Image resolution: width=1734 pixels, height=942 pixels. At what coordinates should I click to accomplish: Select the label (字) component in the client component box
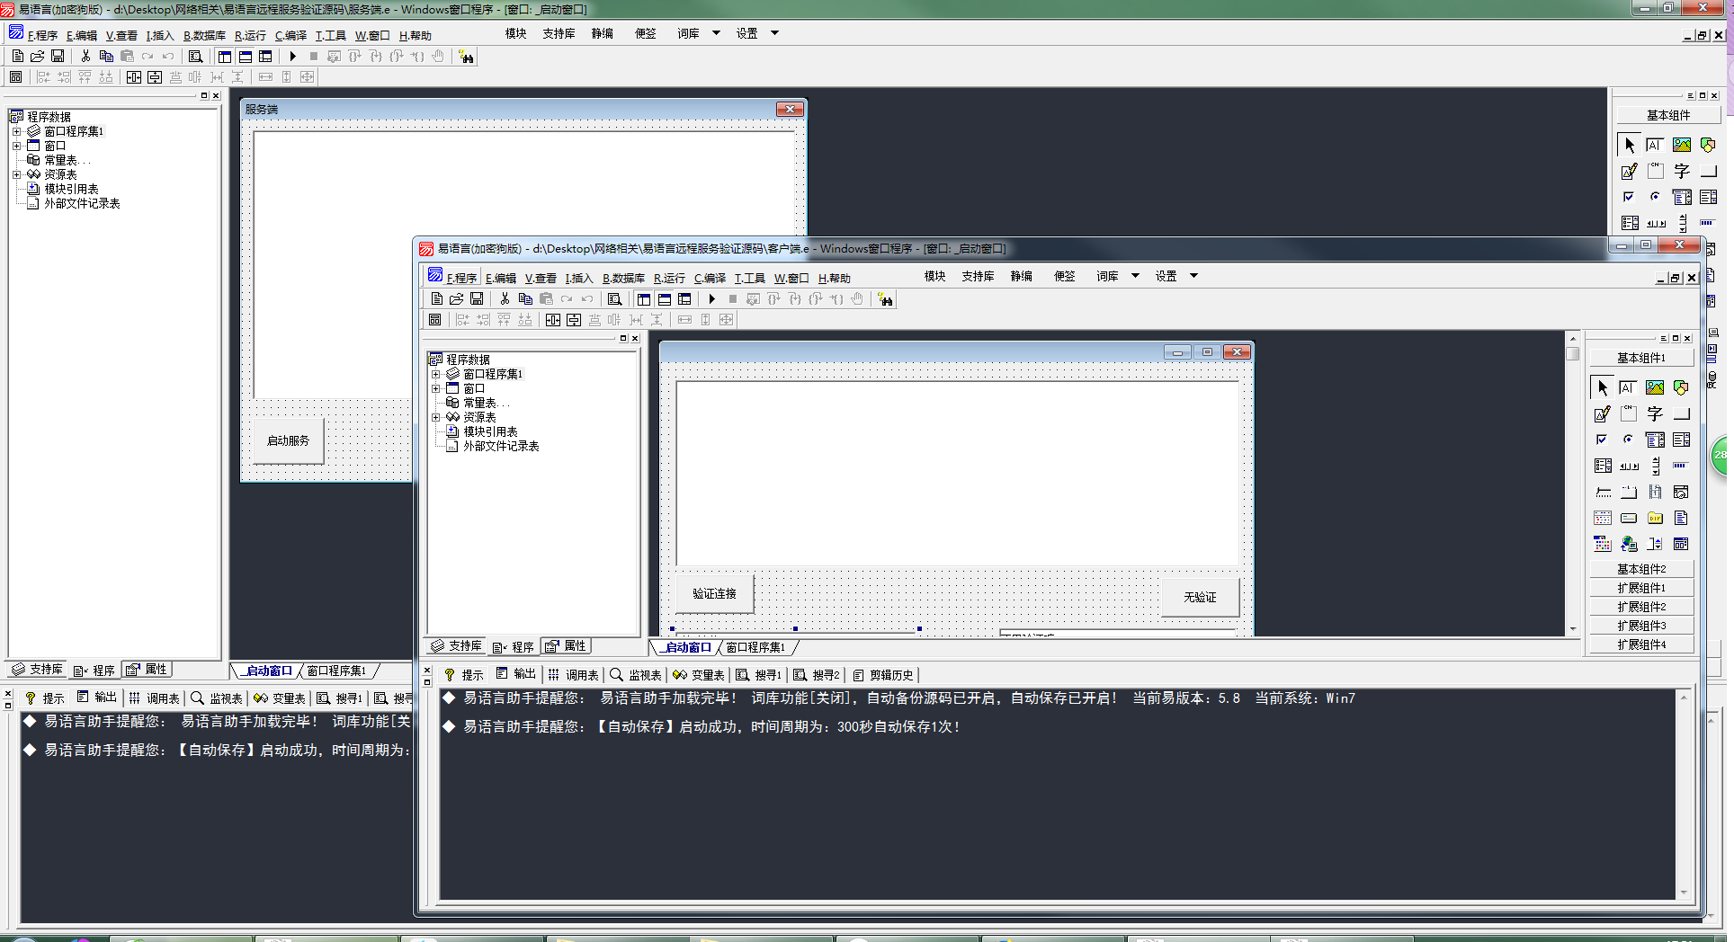1655,413
